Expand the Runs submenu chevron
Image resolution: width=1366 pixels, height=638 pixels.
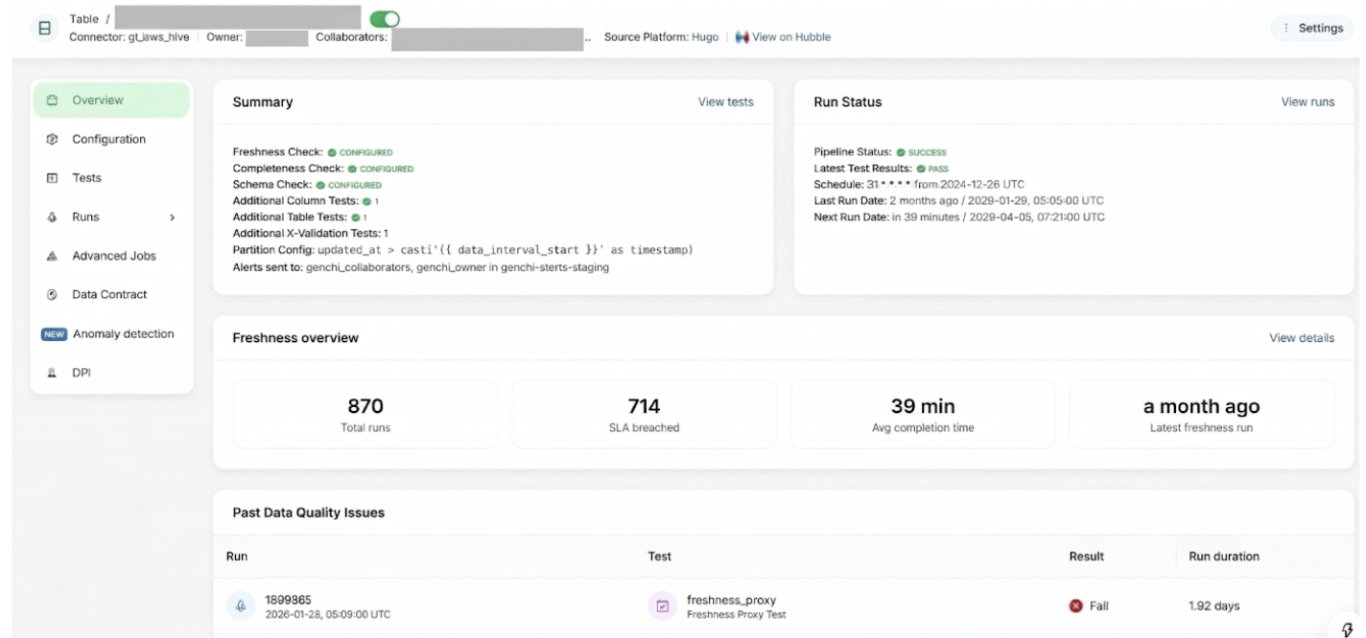point(173,217)
